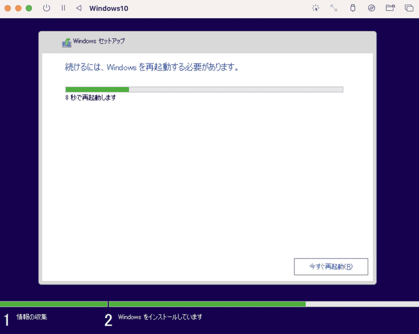The height and width of the screenshot is (334, 419).
Task: Click the restart-required heading text
Action: [152, 67]
